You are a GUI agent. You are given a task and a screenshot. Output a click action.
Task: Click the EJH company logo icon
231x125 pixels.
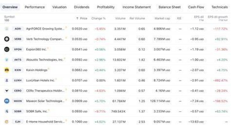(7, 121)
